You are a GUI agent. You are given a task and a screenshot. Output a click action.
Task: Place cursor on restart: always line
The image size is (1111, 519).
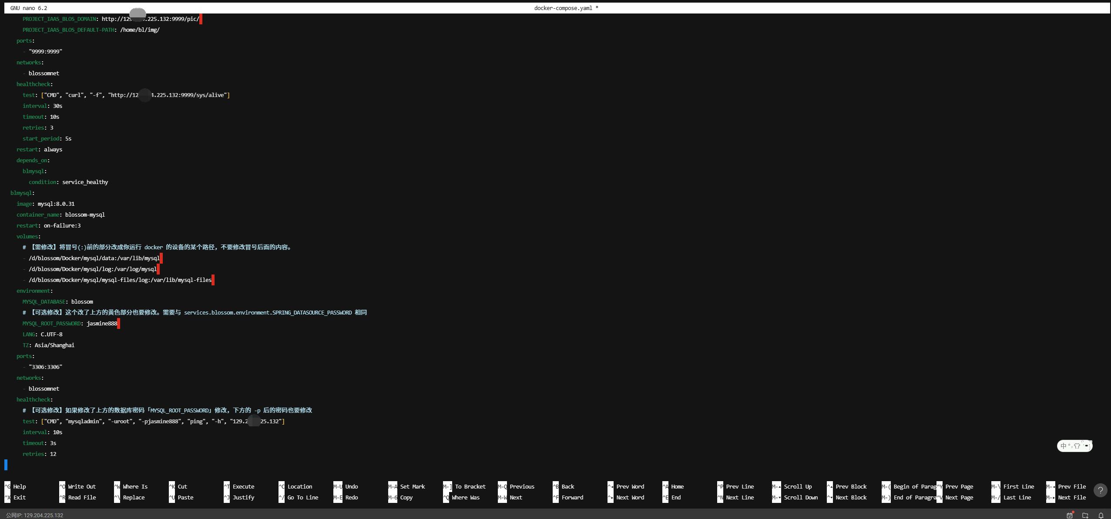(39, 149)
